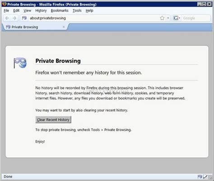Screen dimensions: 214x181
Task: Click the "To stop private browsing" instruction text
Action: coord(84,130)
